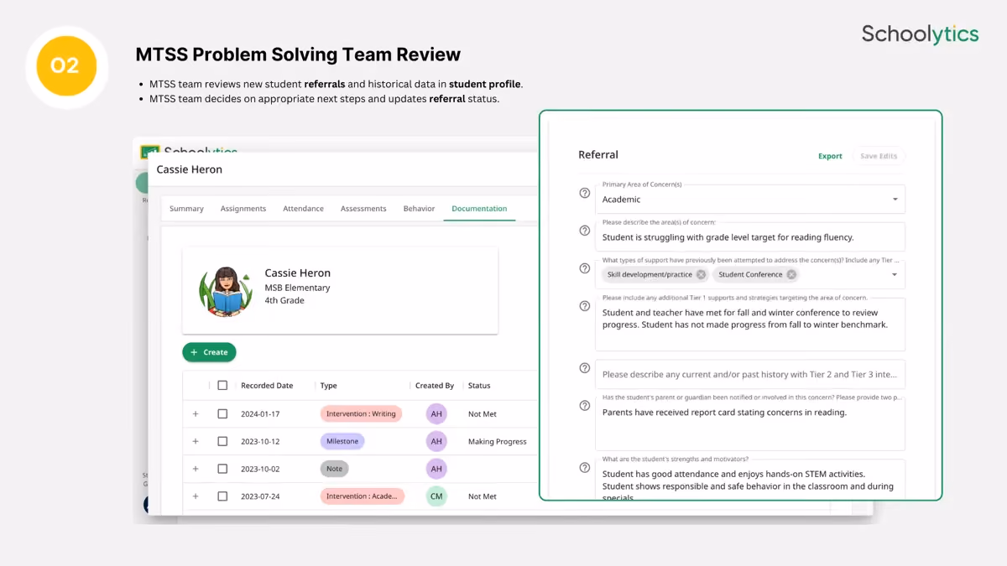The image size is (1007, 566).
Task: Switch to the Behavior tab
Action: pyautogui.click(x=419, y=209)
